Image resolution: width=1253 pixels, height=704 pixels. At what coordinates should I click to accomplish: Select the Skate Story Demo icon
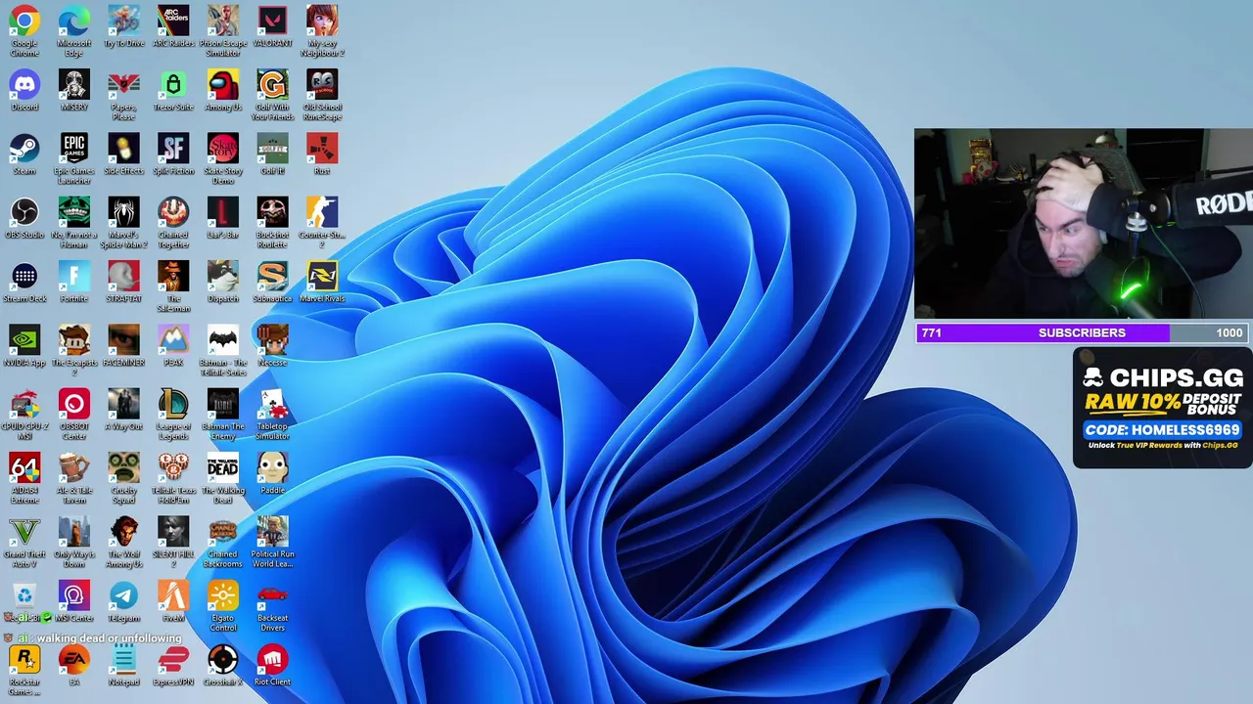pyautogui.click(x=223, y=149)
